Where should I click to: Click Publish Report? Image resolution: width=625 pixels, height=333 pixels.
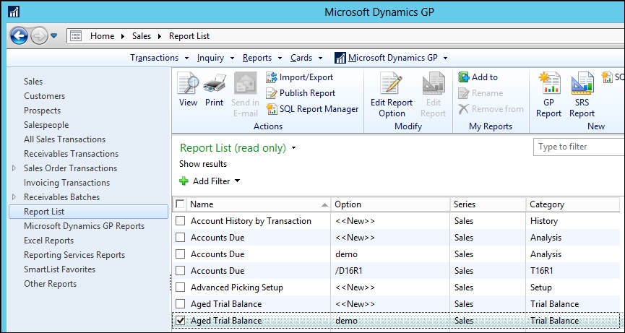[301, 93]
